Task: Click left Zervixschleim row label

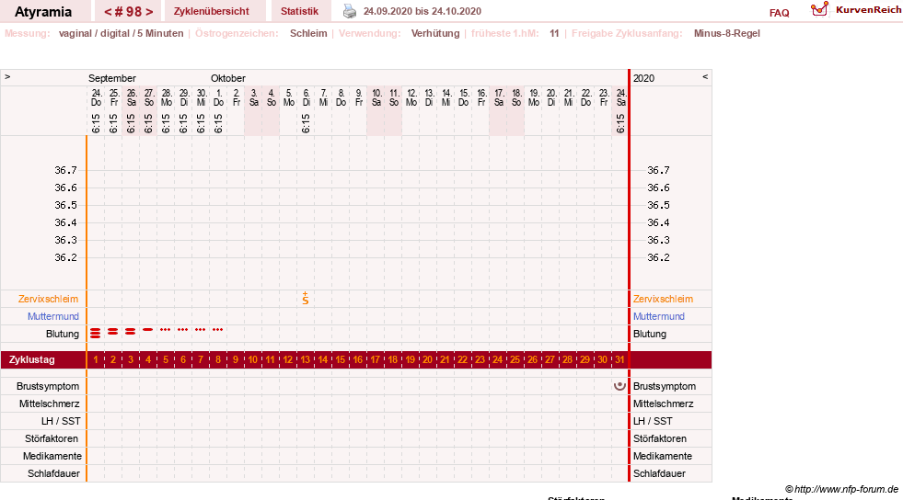Action: (x=49, y=299)
